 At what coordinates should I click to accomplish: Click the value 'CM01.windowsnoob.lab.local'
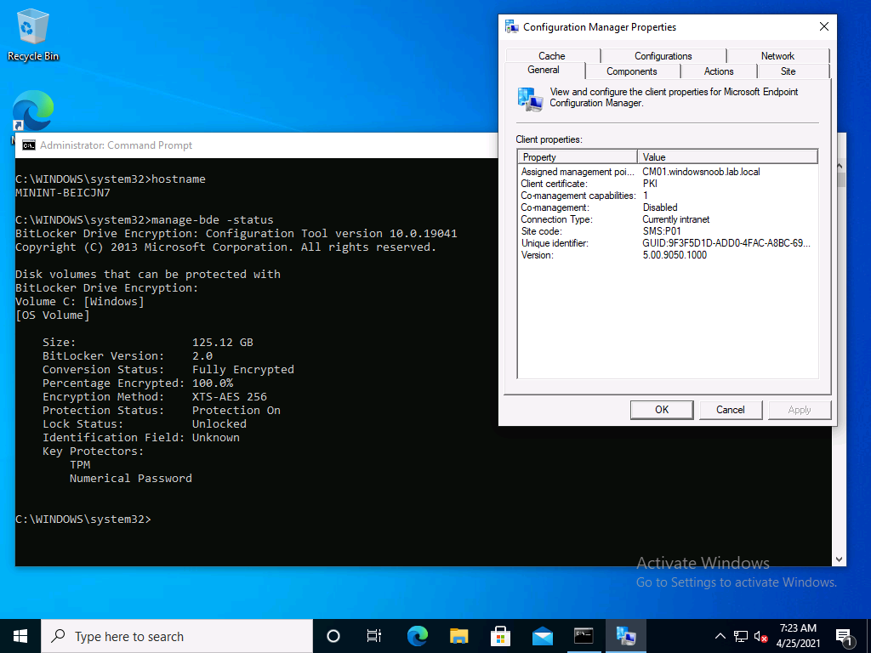(x=701, y=172)
